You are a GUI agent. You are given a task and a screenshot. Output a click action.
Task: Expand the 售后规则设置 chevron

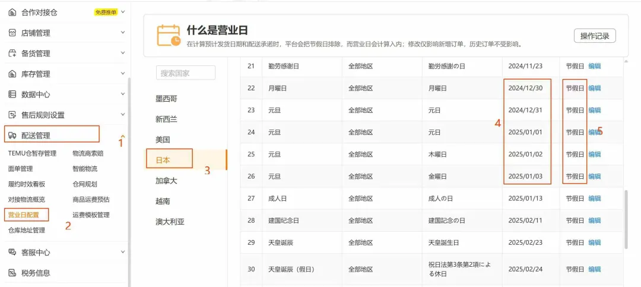[x=123, y=115]
